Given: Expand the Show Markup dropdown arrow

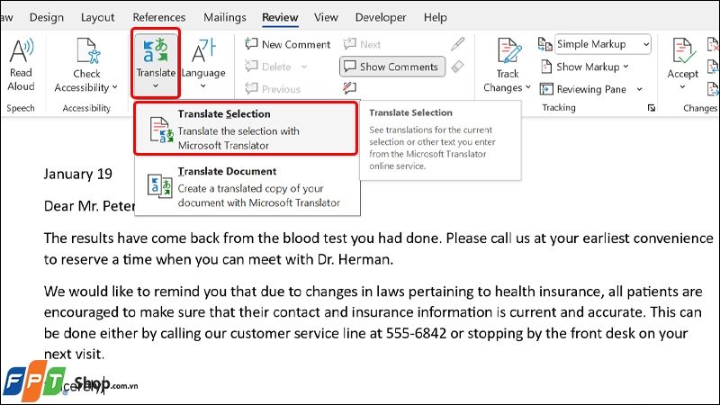Looking at the screenshot, I should (x=625, y=67).
